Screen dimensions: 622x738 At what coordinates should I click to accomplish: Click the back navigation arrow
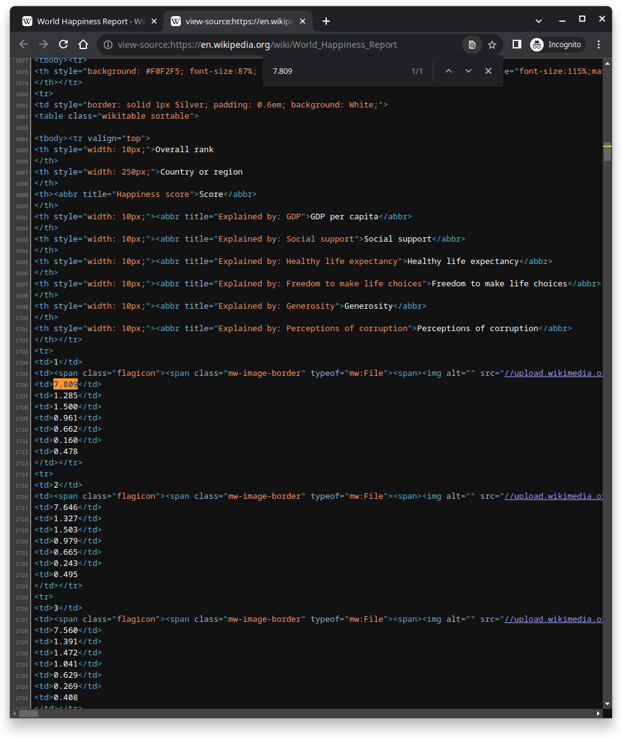coord(24,45)
